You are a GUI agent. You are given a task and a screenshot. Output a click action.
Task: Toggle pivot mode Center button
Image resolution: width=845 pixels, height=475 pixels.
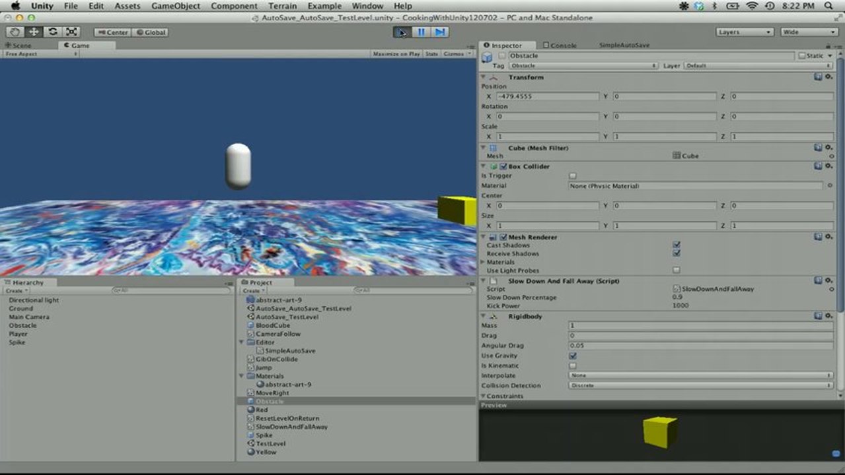(112, 32)
